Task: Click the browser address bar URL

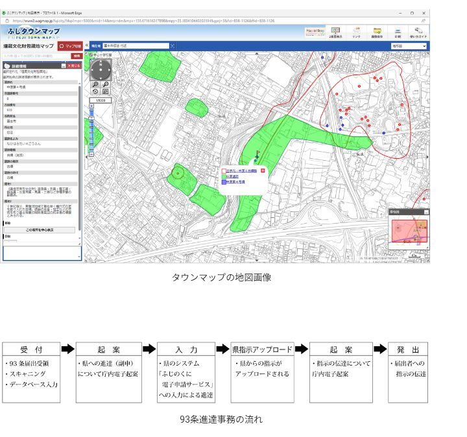Action: coord(143,21)
